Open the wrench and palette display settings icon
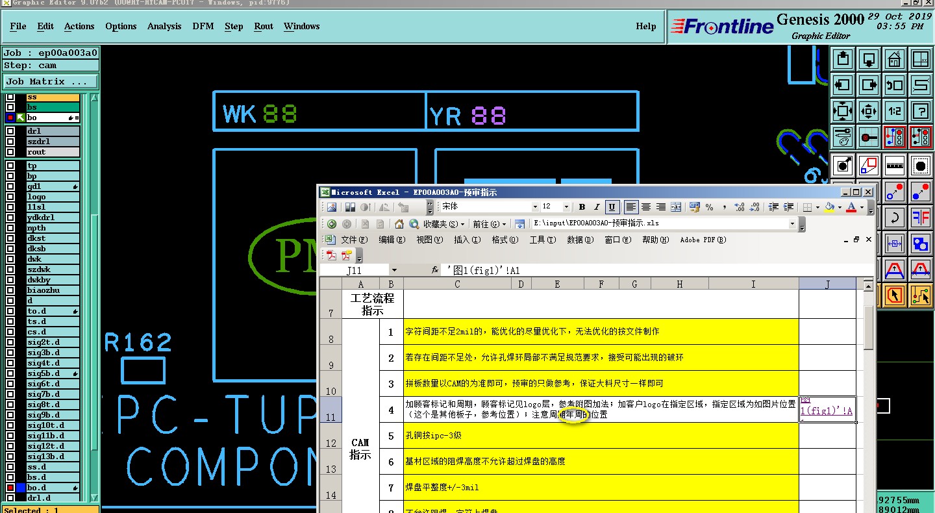 (843, 137)
